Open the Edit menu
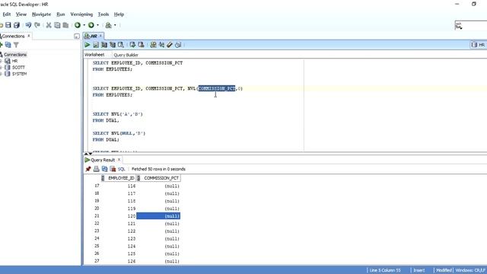Screen dimensions: 487x274 pos(7,14)
